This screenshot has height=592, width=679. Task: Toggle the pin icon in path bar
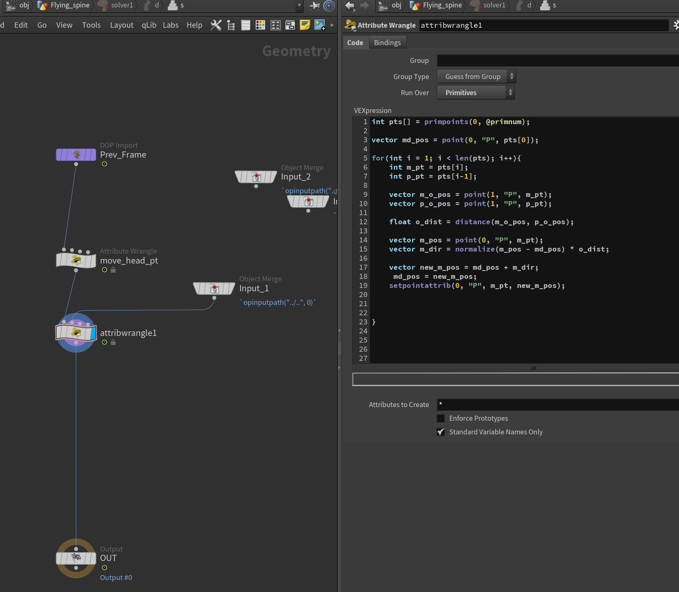(315, 5)
